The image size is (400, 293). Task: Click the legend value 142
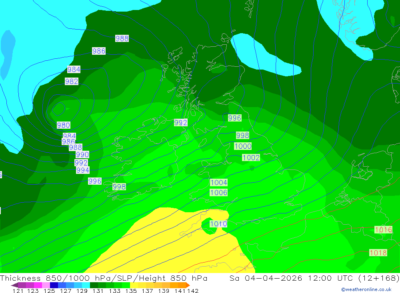point(193,291)
